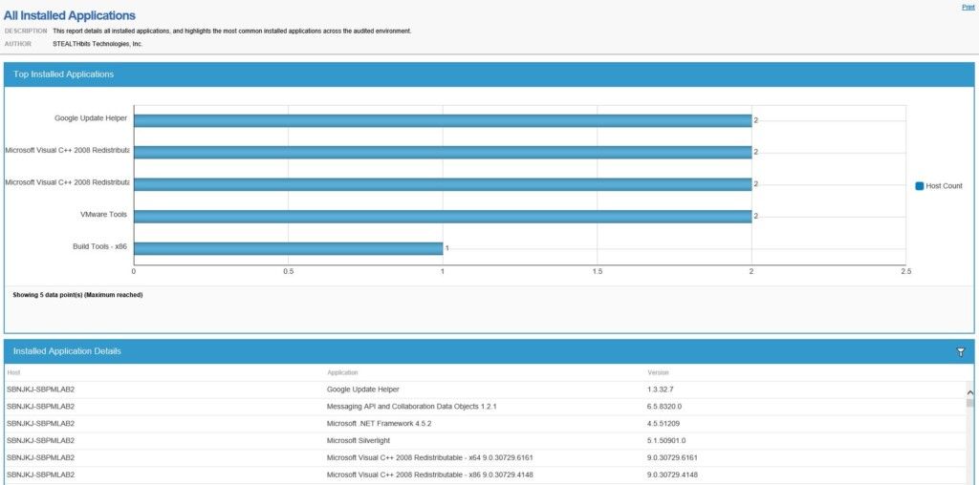
Task: Click the Host Count legend swatch
Action: click(x=919, y=186)
